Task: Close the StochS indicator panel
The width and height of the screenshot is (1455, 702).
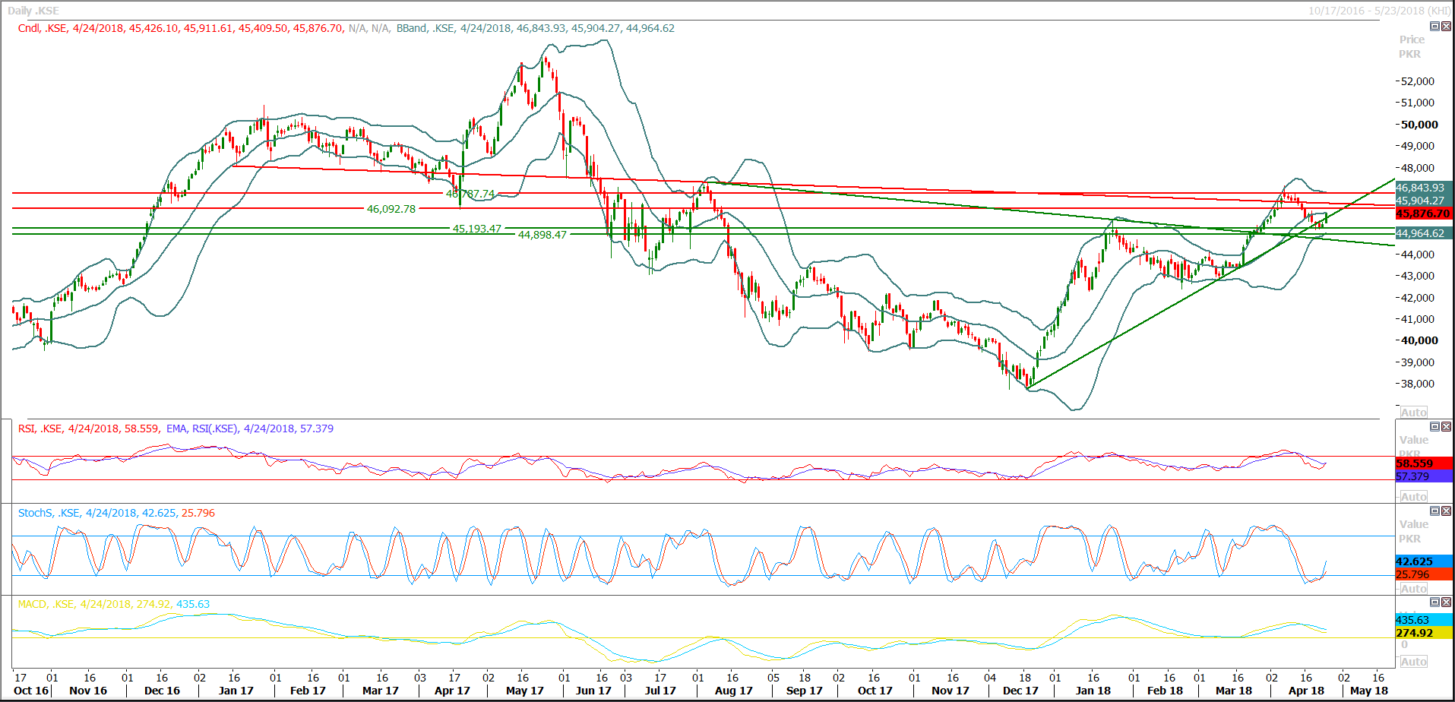Action: coord(1446,511)
